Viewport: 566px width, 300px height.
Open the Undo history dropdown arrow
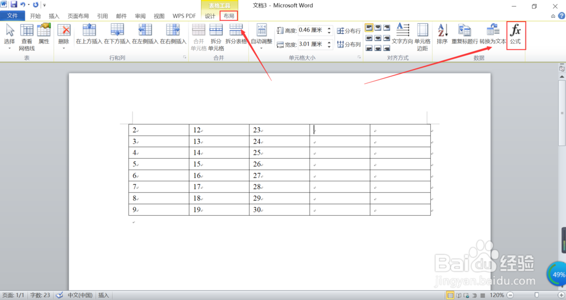pyautogui.click(x=28, y=5)
